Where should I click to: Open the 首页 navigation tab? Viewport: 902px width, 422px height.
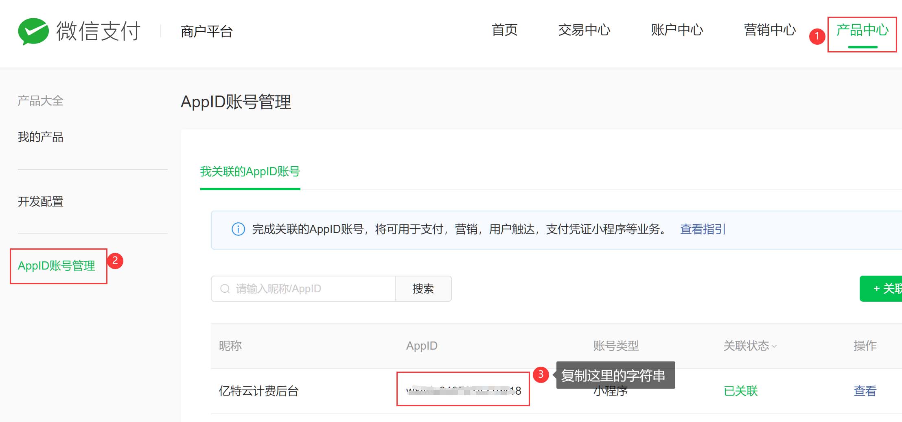point(504,30)
